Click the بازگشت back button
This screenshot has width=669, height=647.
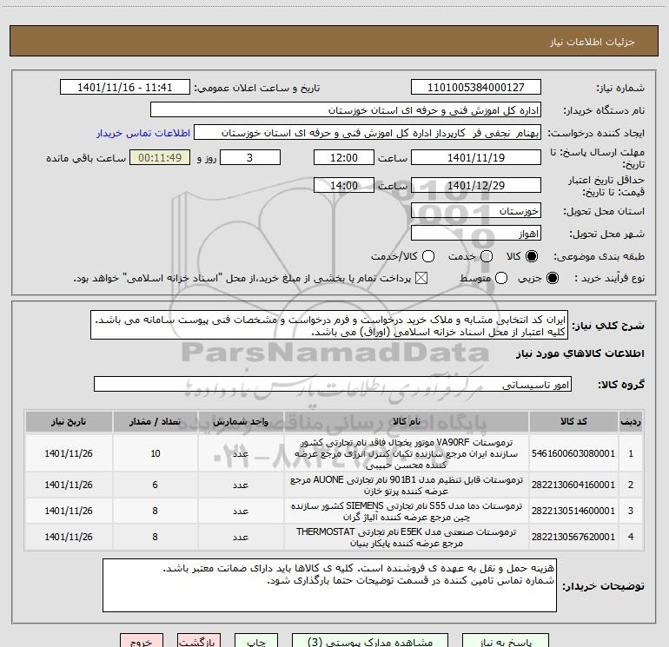[x=199, y=641]
